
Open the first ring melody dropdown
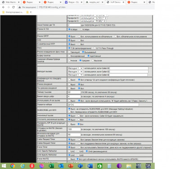(75, 68)
